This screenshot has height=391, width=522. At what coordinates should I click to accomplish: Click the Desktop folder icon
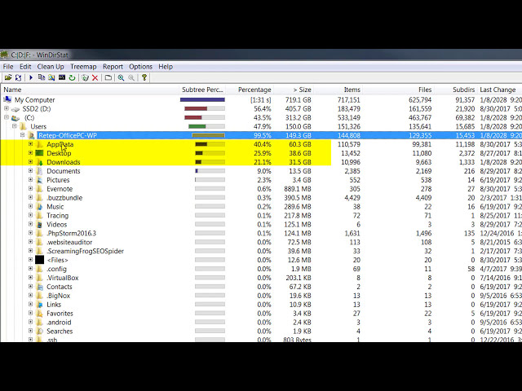click(40, 153)
